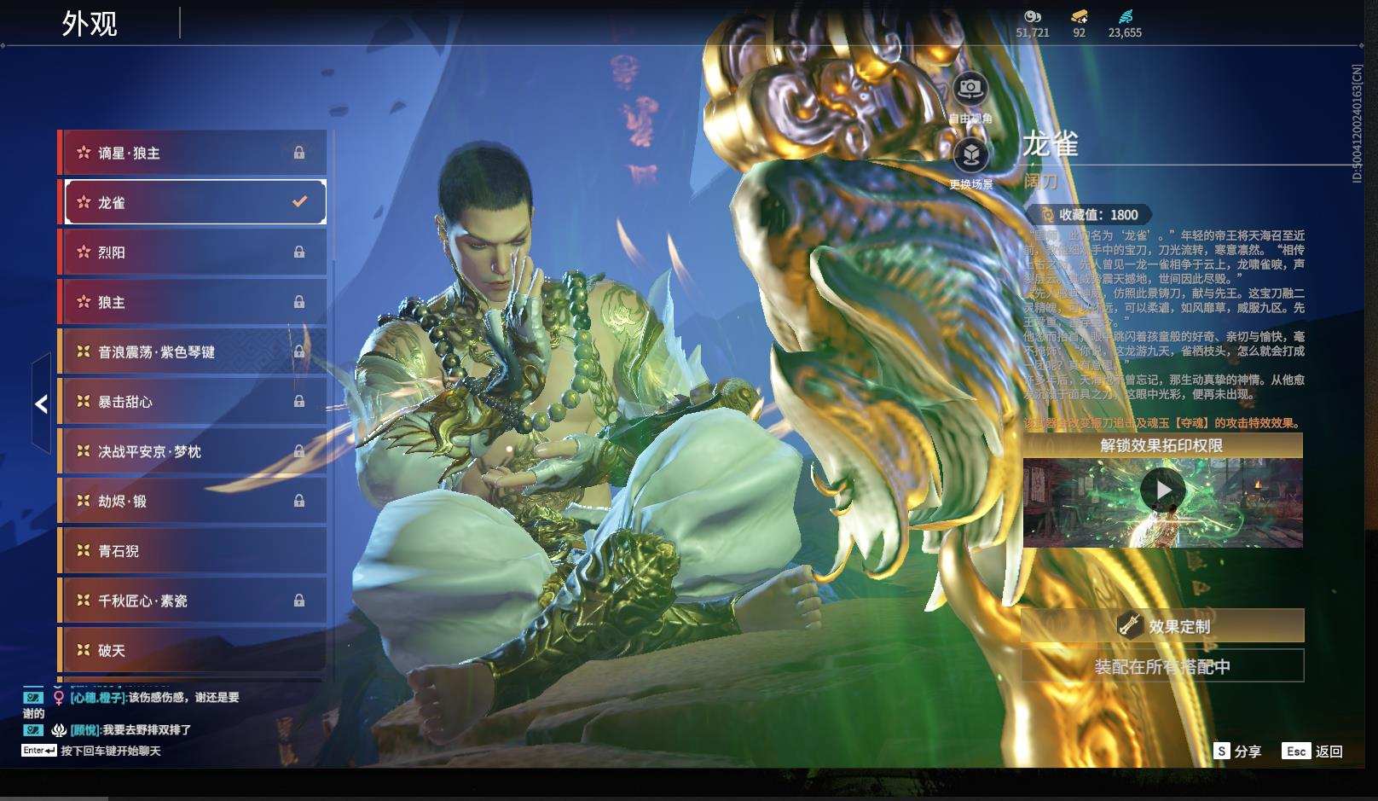1378x801 pixels.
Task: Choose the 狼主 skin row
Action: pyautogui.click(x=194, y=302)
